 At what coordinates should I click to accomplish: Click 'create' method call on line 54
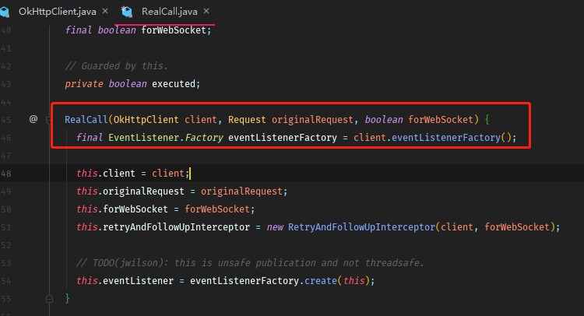tap(321, 281)
